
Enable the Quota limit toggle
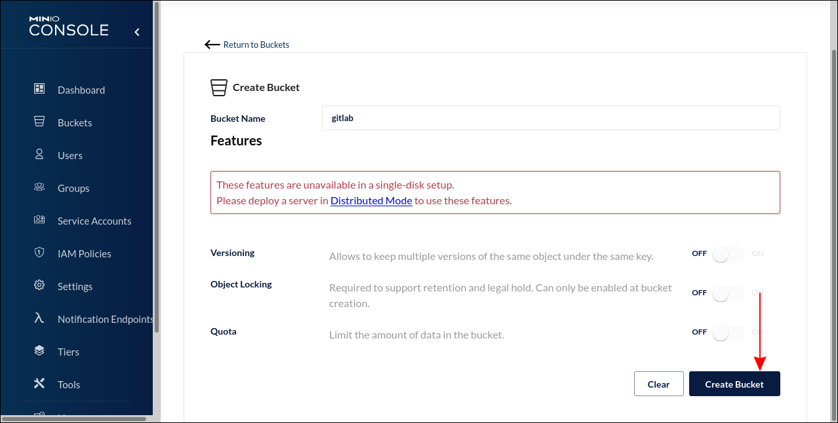click(x=728, y=333)
